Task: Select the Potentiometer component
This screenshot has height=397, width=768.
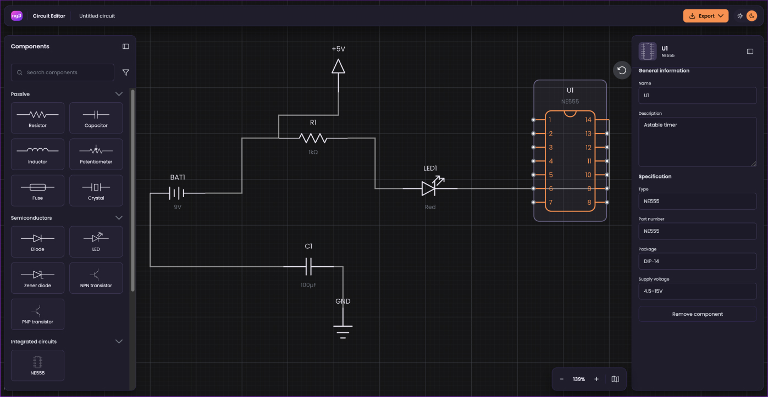Action: [x=96, y=154]
